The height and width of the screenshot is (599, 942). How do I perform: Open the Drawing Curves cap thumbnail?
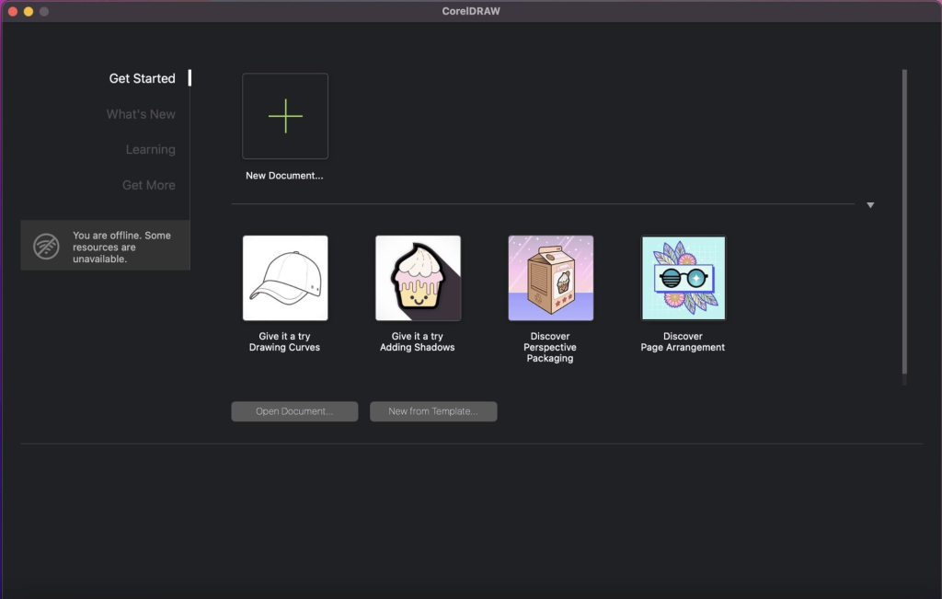[x=285, y=278]
